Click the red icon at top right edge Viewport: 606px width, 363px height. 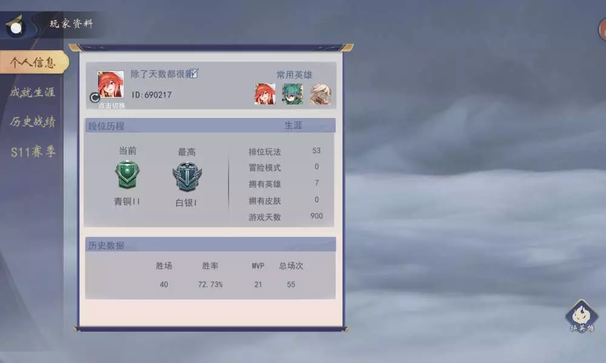coord(602,29)
